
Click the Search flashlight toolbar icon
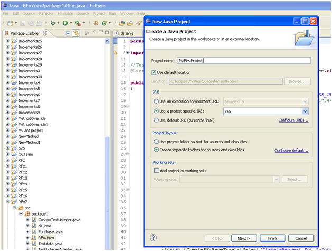[x=139, y=23]
